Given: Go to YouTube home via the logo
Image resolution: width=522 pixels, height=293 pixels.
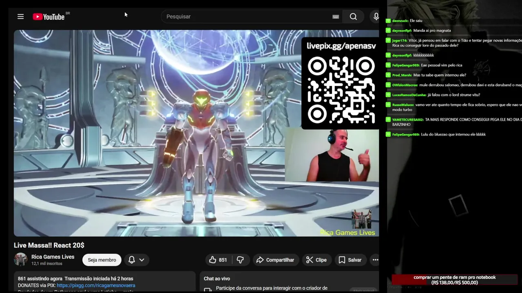Looking at the screenshot, I should [x=49, y=17].
